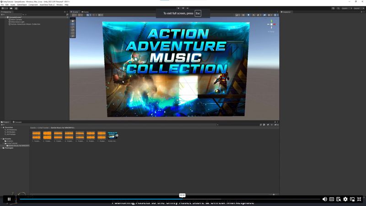Collapse the SampleScene hierarchy node
The image size is (366, 206).
point(5,17)
